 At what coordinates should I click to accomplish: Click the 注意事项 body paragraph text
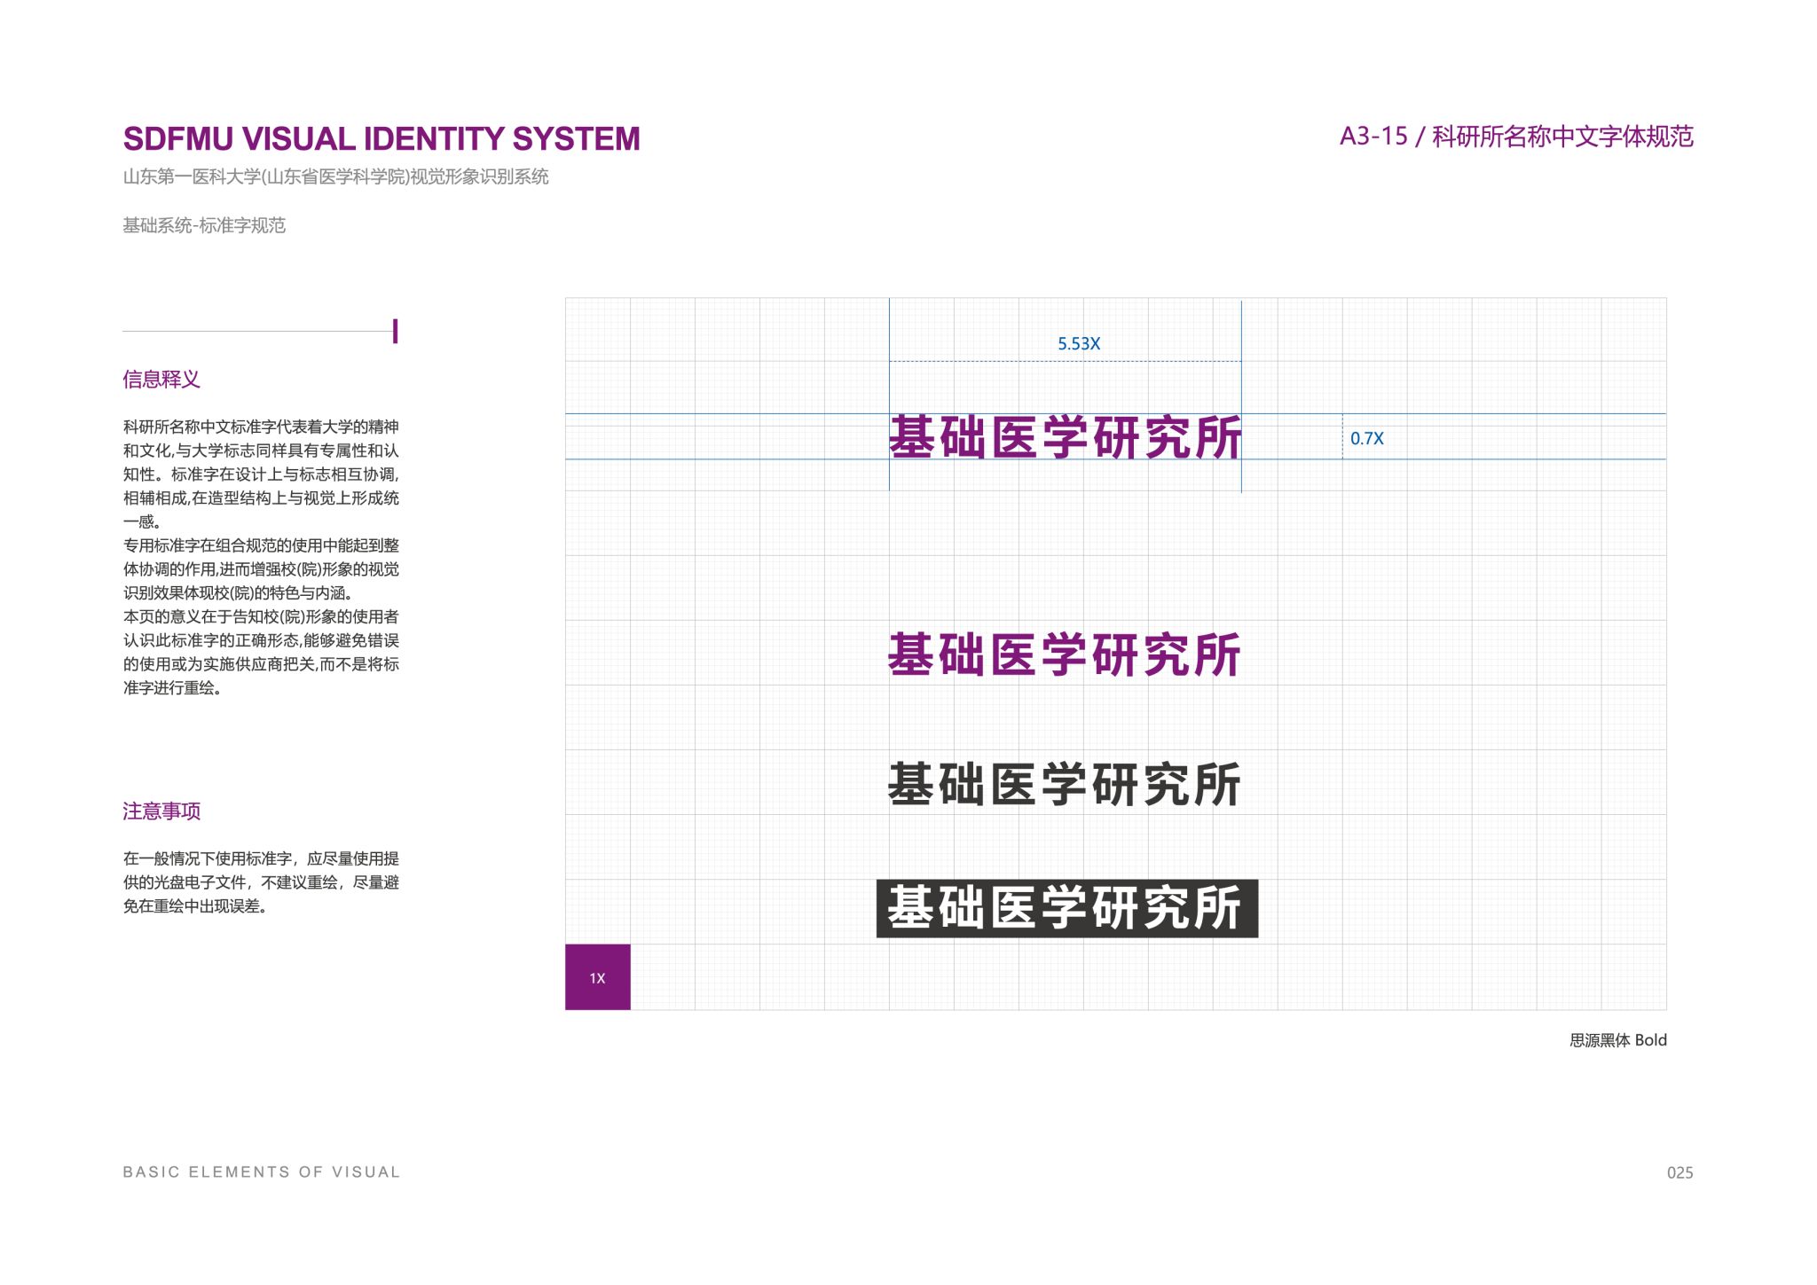pos(261,882)
